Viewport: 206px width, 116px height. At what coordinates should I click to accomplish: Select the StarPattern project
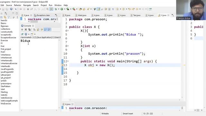(x=6, y=86)
